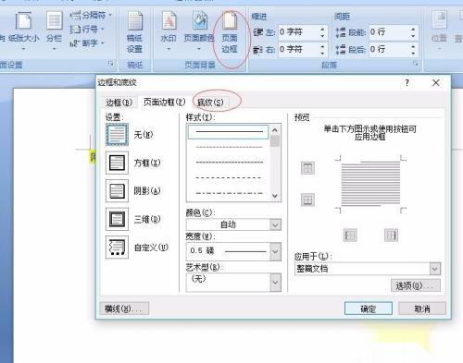Switch to the Borders (边框) tab
The height and width of the screenshot is (363, 463).
(119, 103)
